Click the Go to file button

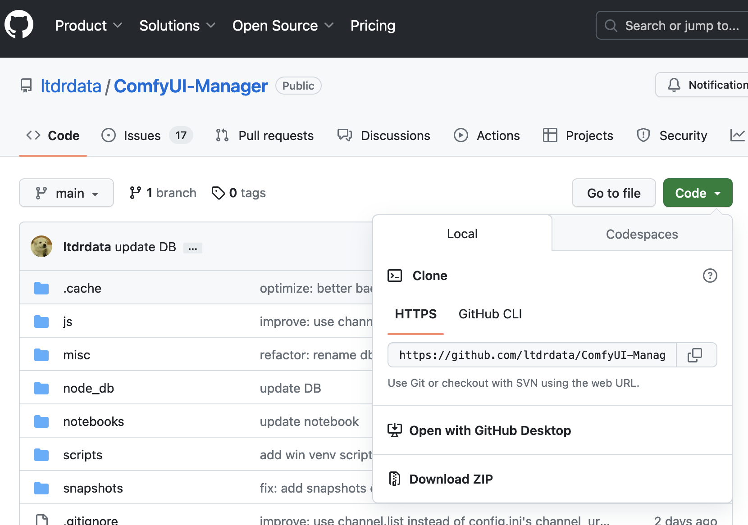coord(614,193)
